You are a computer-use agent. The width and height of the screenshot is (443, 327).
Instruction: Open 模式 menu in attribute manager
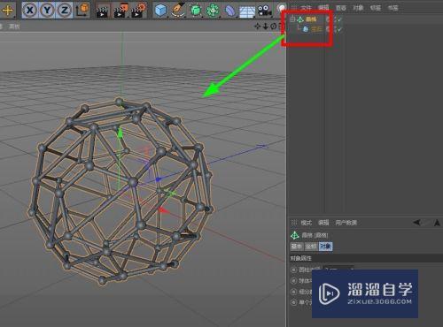307,223
